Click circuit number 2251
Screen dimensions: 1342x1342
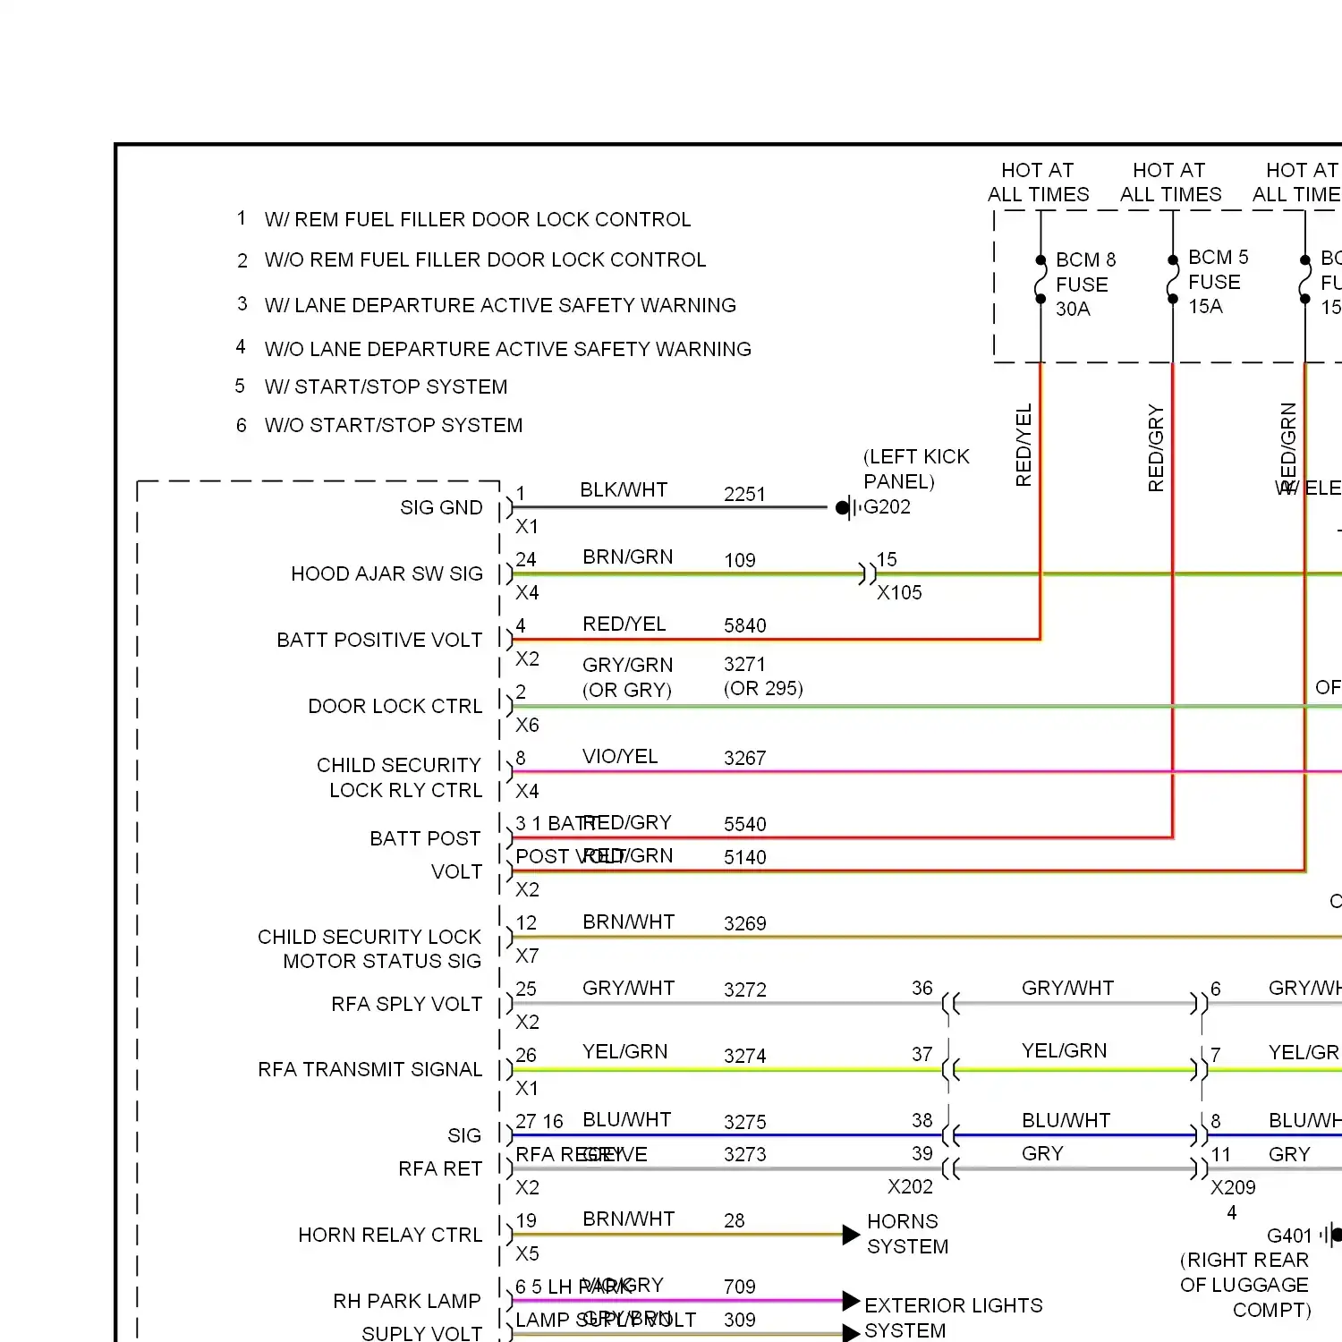745,494
